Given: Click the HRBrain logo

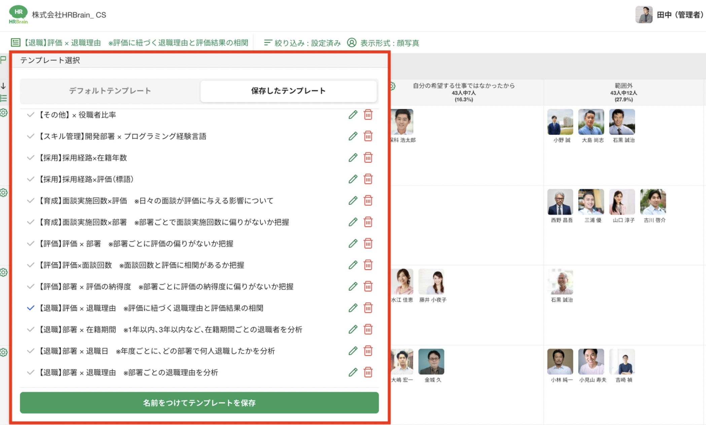Looking at the screenshot, I should [x=19, y=14].
